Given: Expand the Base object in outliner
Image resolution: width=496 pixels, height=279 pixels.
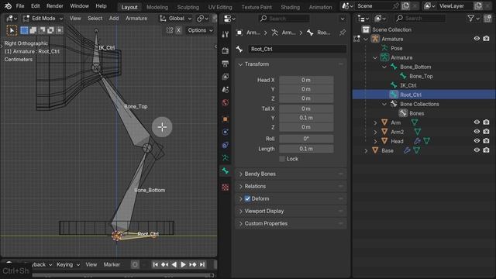Looking at the screenshot, I should coord(366,150).
